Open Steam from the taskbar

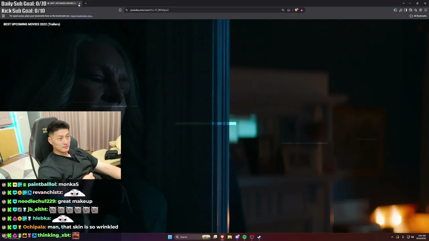[x=259, y=237]
